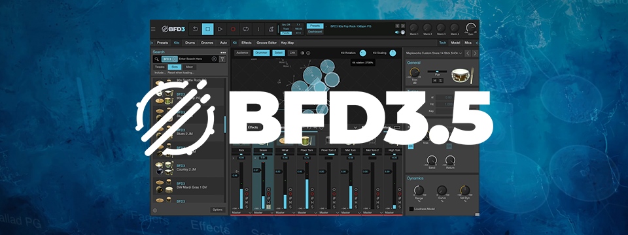The image size is (628, 235).
Task: Switch to the Mics tab
Action: click(468, 43)
